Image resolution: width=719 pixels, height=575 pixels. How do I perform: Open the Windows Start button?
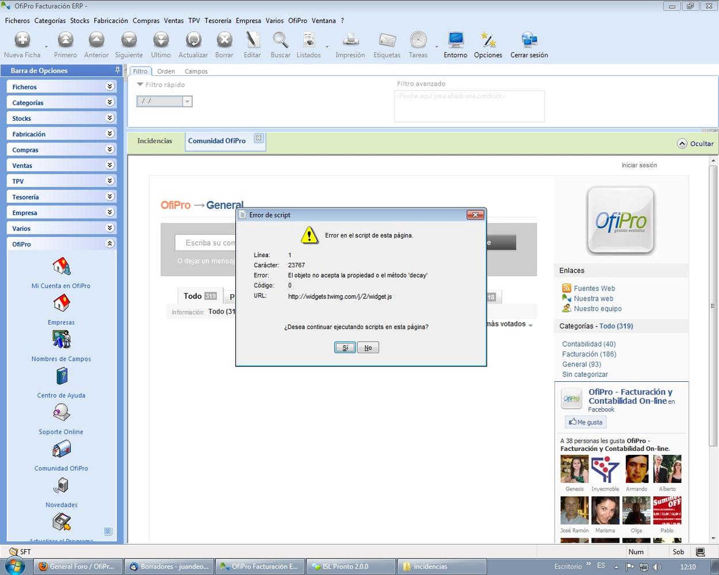(x=15, y=566)
